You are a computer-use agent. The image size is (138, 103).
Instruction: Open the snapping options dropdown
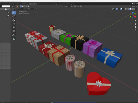(x=77, y=6)
